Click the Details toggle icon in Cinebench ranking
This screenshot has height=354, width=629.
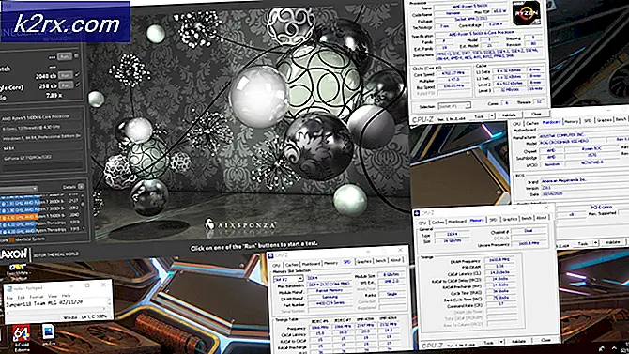click(x=81, y=187)
